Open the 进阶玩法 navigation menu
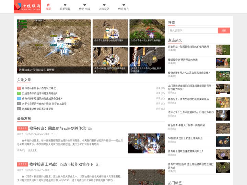247x185 pixels. (104, 9)
